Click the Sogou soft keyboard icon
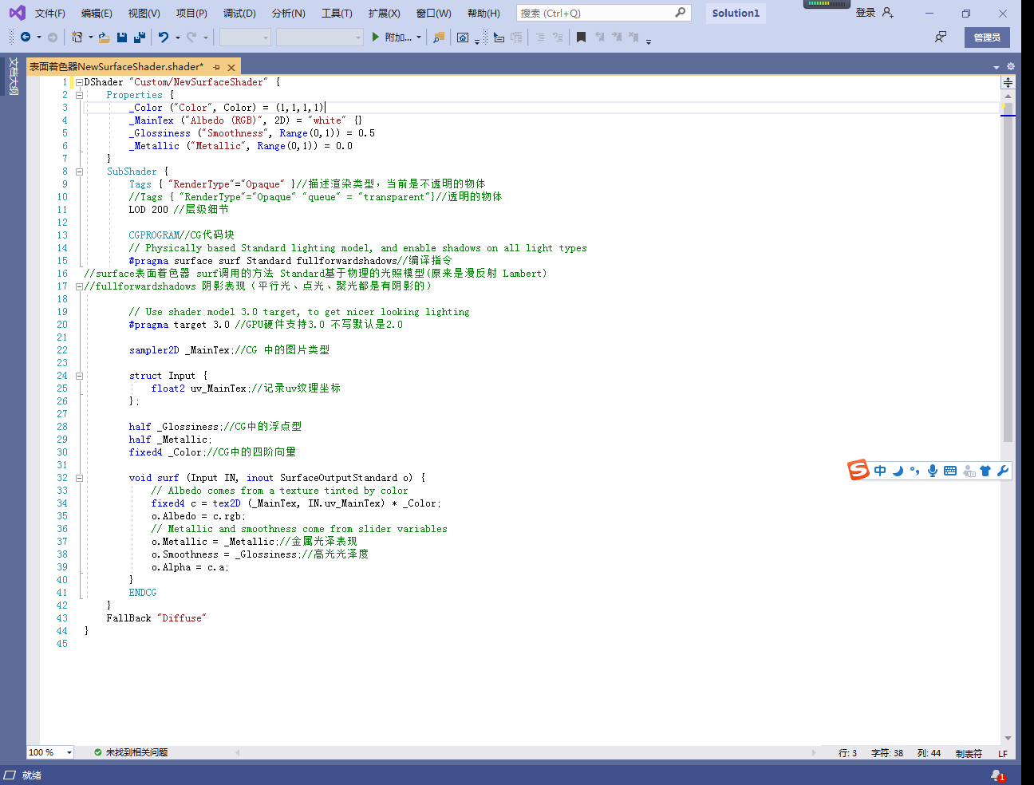The width and height of the screenshot is (1034, 785). 950,471
